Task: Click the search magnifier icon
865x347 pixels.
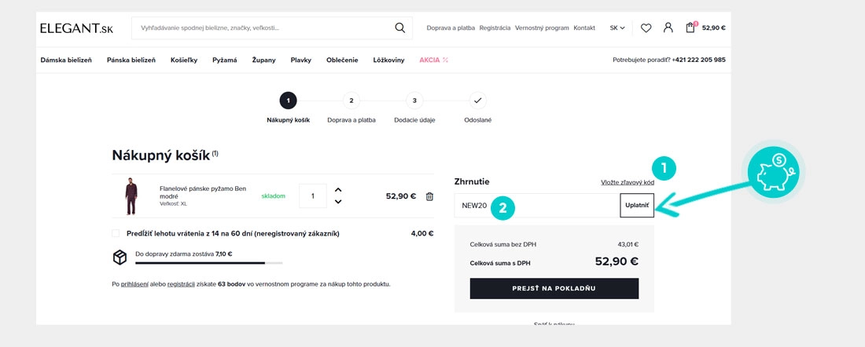Action: click(x=400, y=28)
